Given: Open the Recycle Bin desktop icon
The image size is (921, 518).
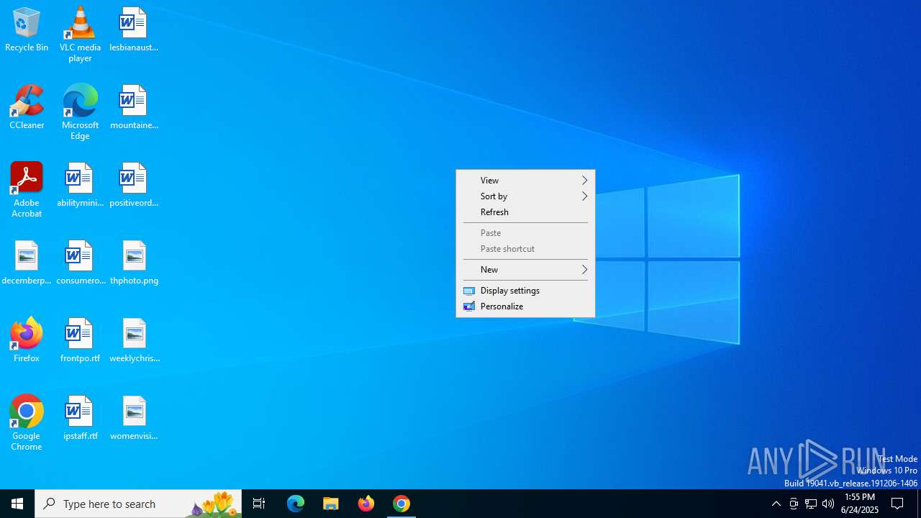Looking at the screenshot, I should tap(27, 29).
